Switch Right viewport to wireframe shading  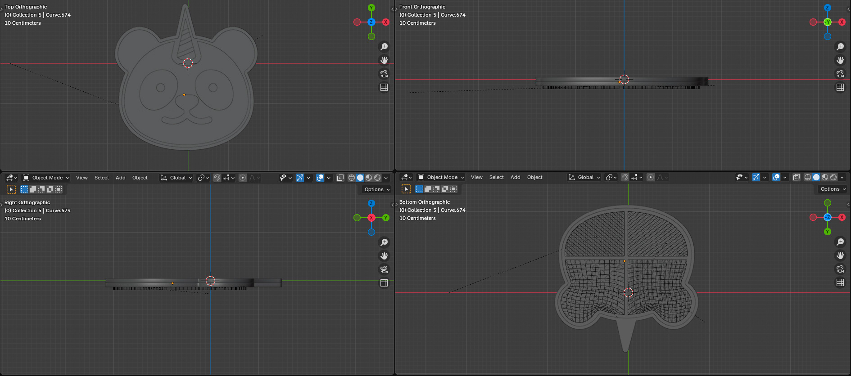[352, 178]
